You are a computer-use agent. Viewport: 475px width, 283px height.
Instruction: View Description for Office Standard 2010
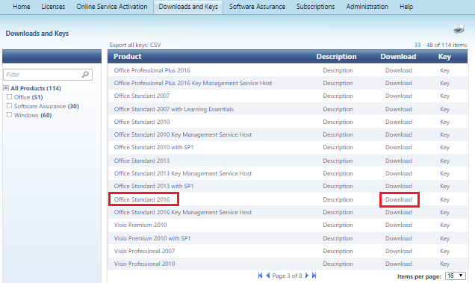338,122
